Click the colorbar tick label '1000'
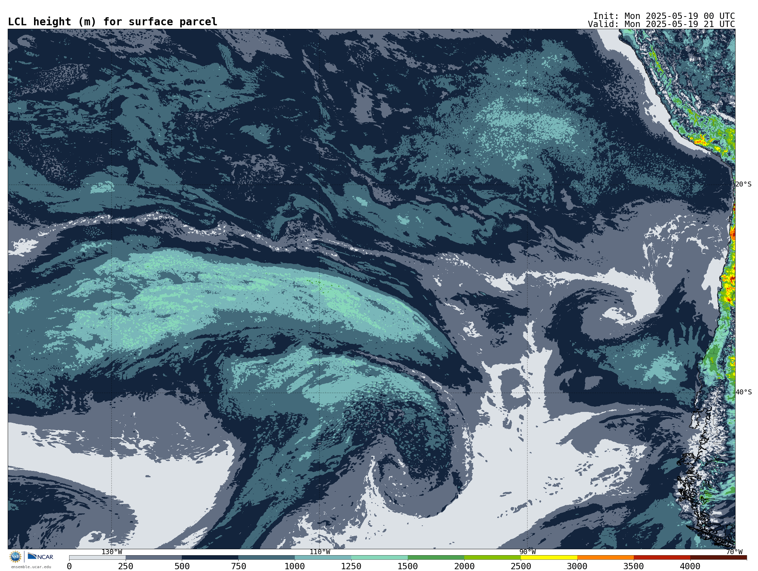This screenshot has height=571, width=758. pos(295,566)
